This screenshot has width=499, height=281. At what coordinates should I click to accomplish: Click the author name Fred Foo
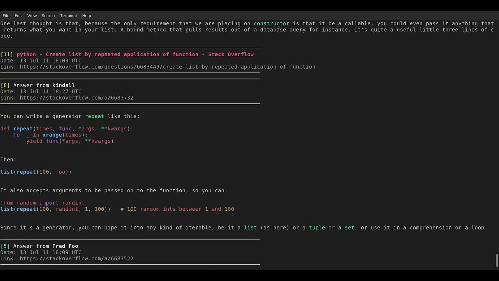[x=65, y=246]
